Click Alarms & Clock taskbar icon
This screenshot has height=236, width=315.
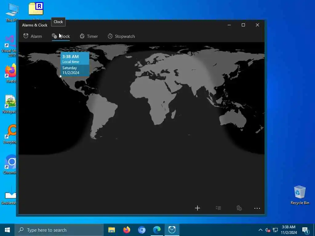pos(172,230)
